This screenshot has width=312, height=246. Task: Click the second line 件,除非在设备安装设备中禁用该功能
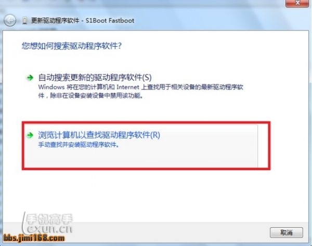pyautogui.click(x=90, y=96)
